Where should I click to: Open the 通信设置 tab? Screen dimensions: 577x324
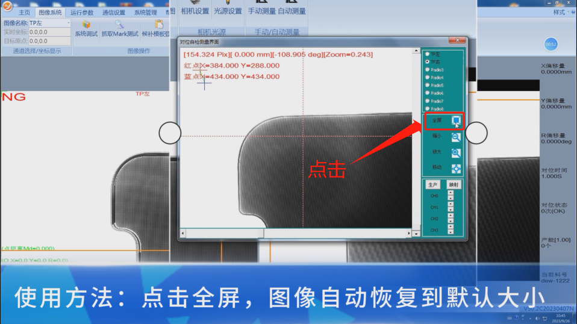click(114, 12)
